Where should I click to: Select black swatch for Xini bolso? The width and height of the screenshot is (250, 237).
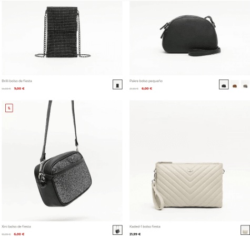117,230
